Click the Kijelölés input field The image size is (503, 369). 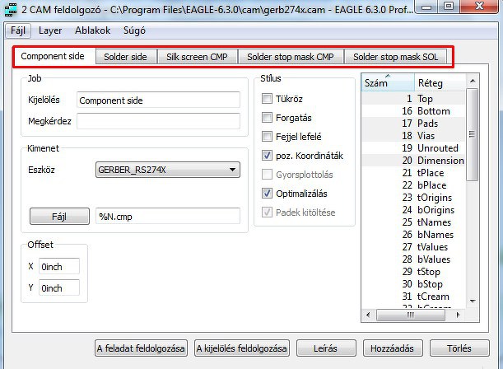[x=158, y=100]
